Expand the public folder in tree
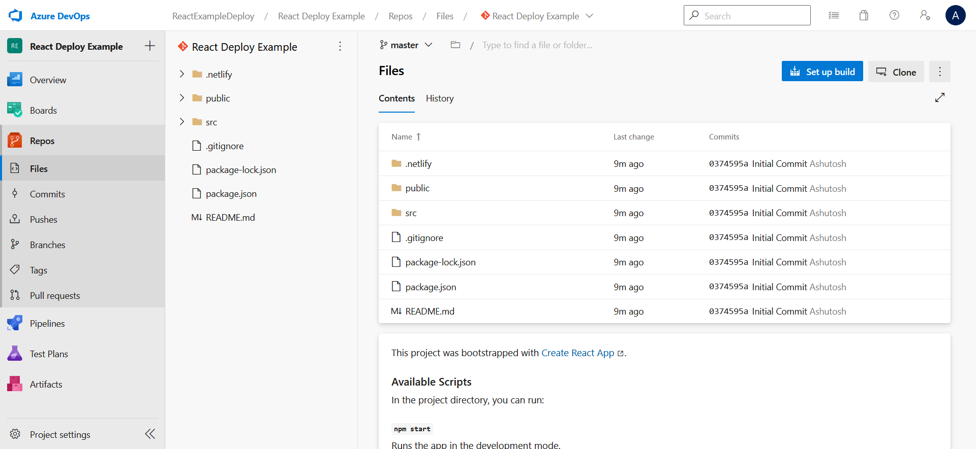 (x=182, y=98)
